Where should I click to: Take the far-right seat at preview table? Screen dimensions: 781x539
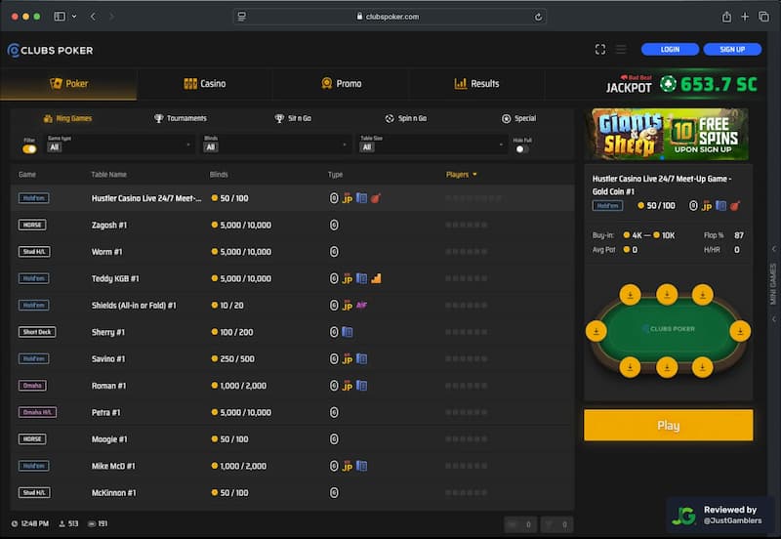[x=740, y=331]
